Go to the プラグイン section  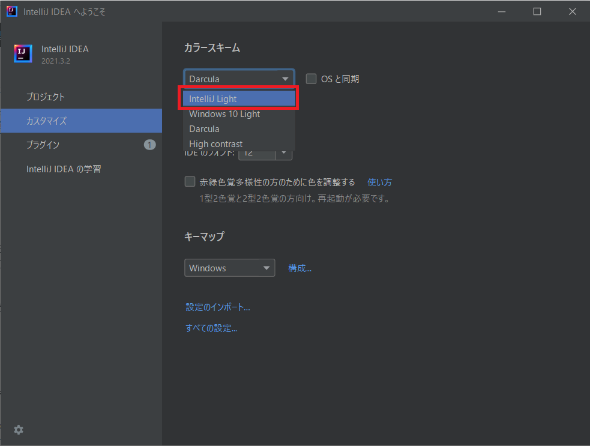point(81,145)
